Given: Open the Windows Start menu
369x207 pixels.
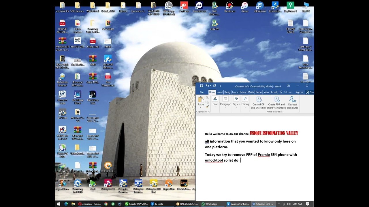Looking at the screenshot, I should coord(59,204).
